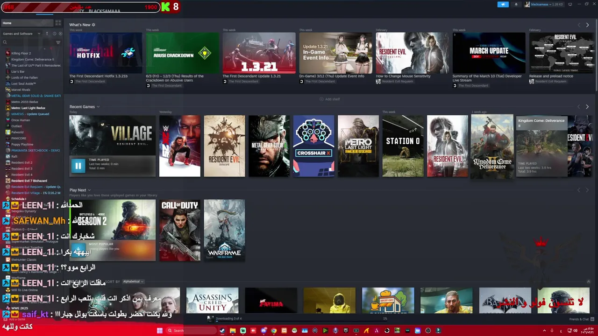
Task: Select Marvel Rivals in library list
Action: (21, 90)
